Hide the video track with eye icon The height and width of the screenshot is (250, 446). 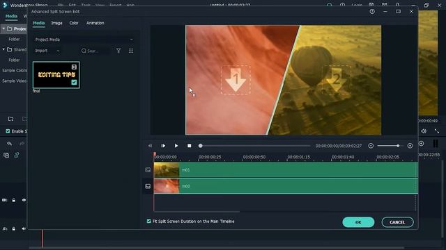(24, 200)
